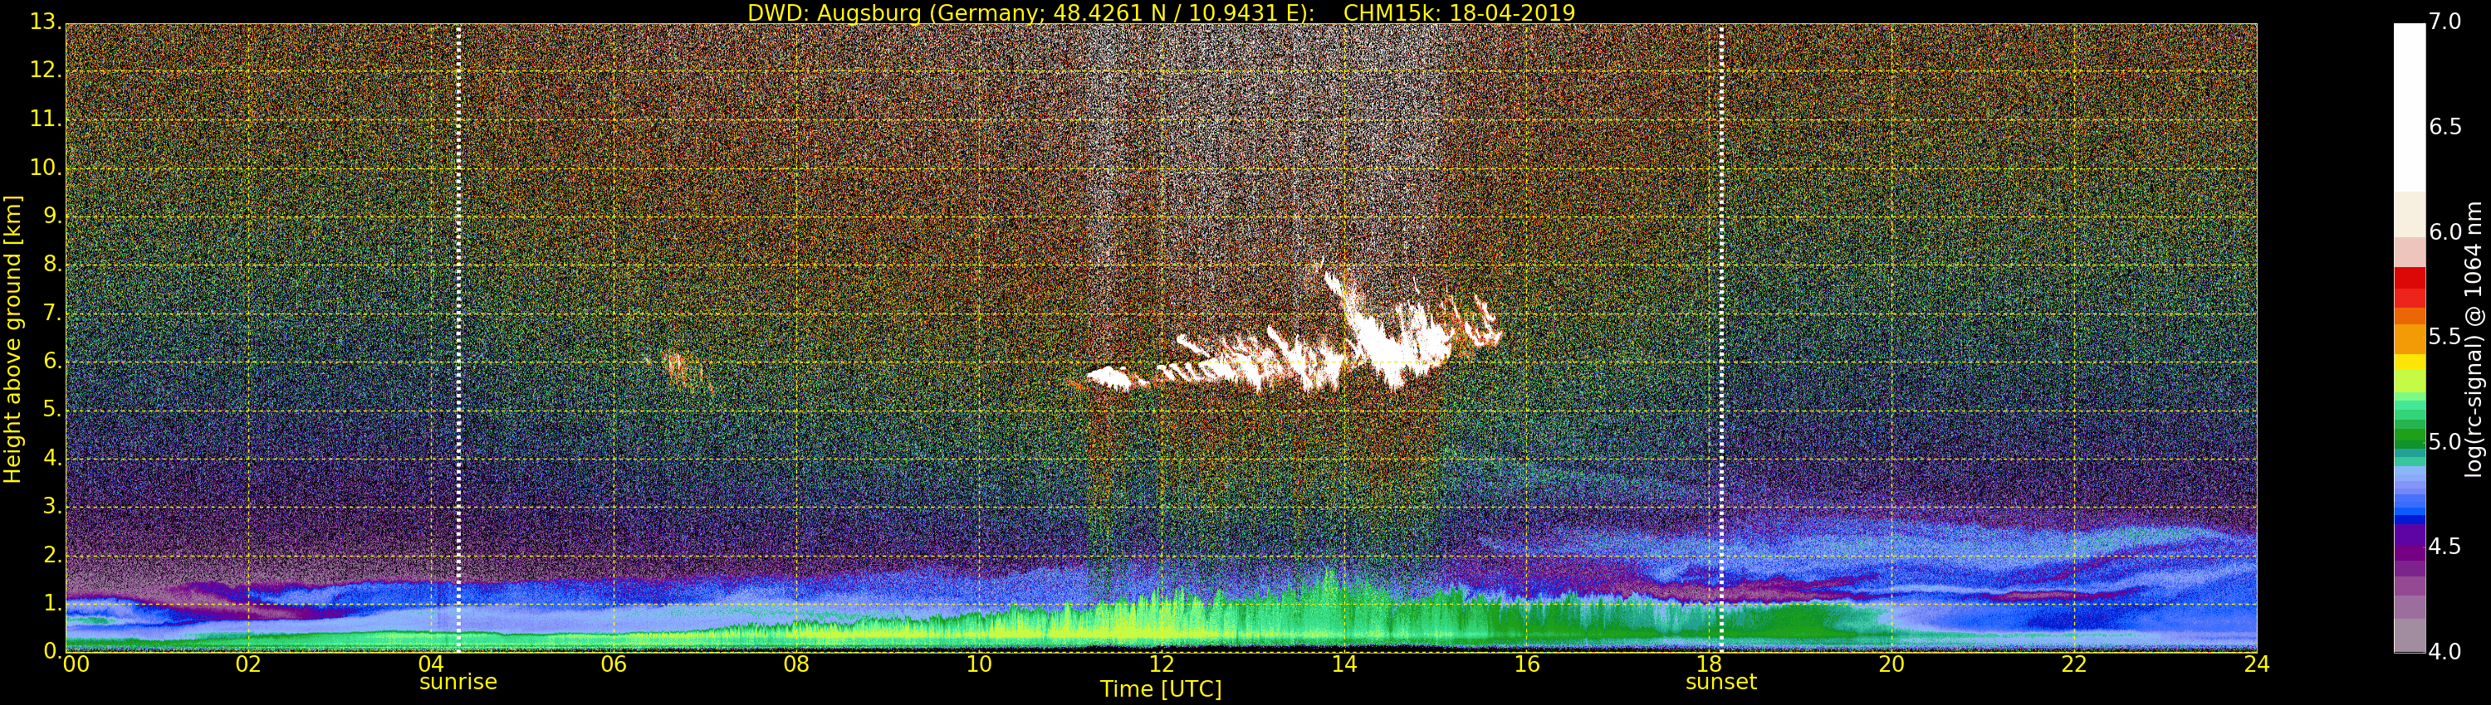The image size is (2491, 705).
Task: Click the time axis tick label '04'
Action: (430, 664)
